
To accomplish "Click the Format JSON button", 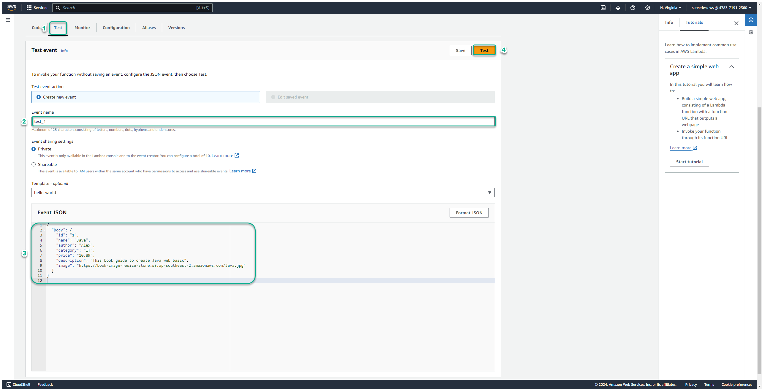I will point(469,212).
